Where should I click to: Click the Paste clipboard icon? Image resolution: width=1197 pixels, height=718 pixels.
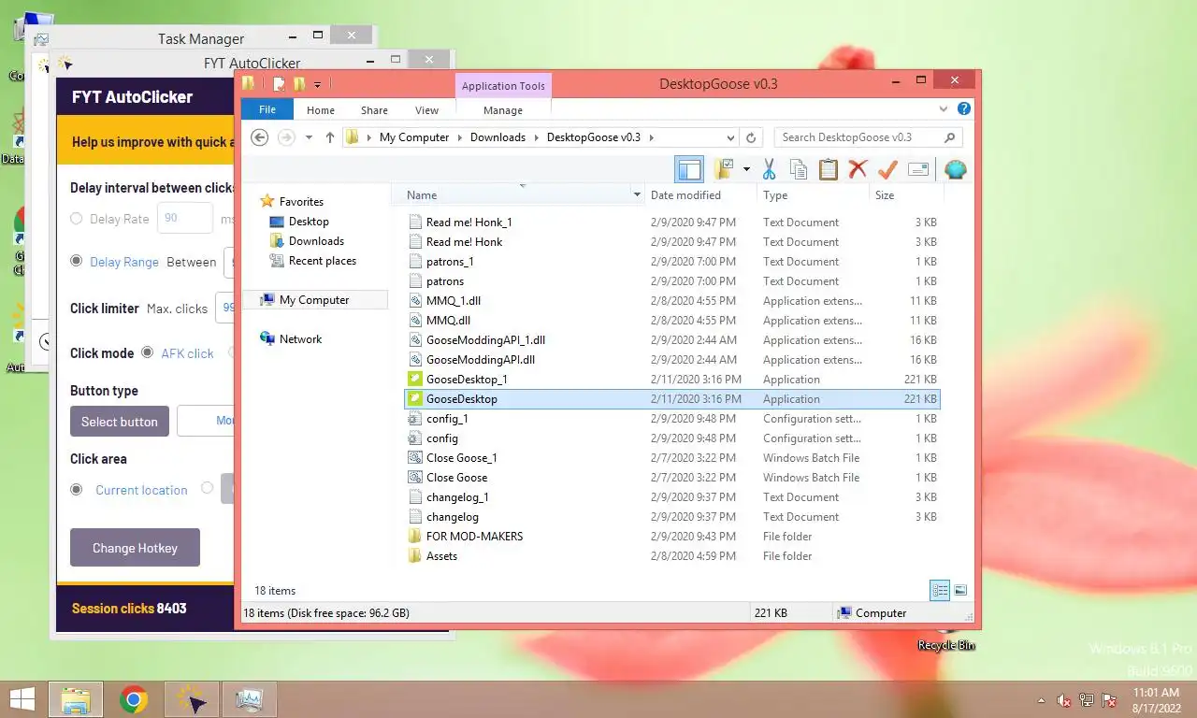click(x=828, y=169)
